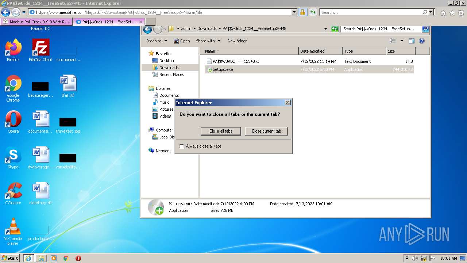Open olderthey.rtf desktop document
The width and height of the screenshot is (467, 263).
click(x=40, y=194)
